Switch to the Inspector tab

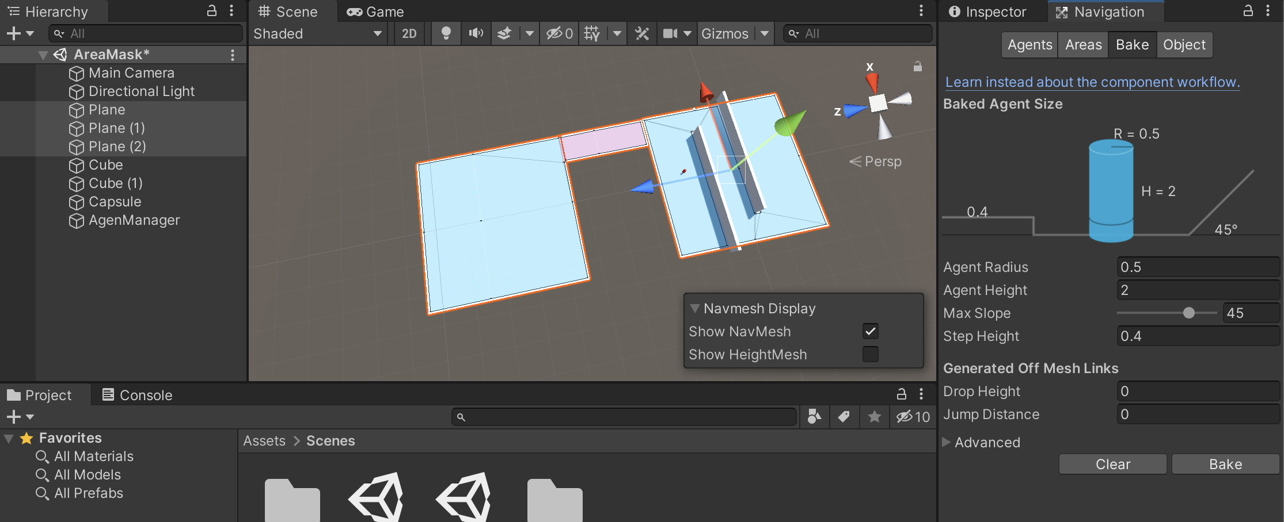tap(988, 11)
